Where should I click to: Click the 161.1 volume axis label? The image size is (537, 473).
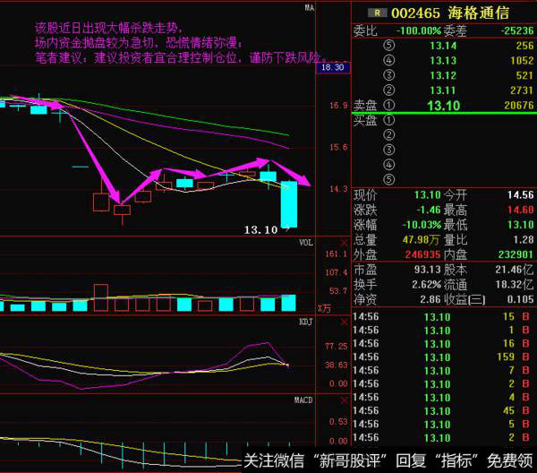336,254
